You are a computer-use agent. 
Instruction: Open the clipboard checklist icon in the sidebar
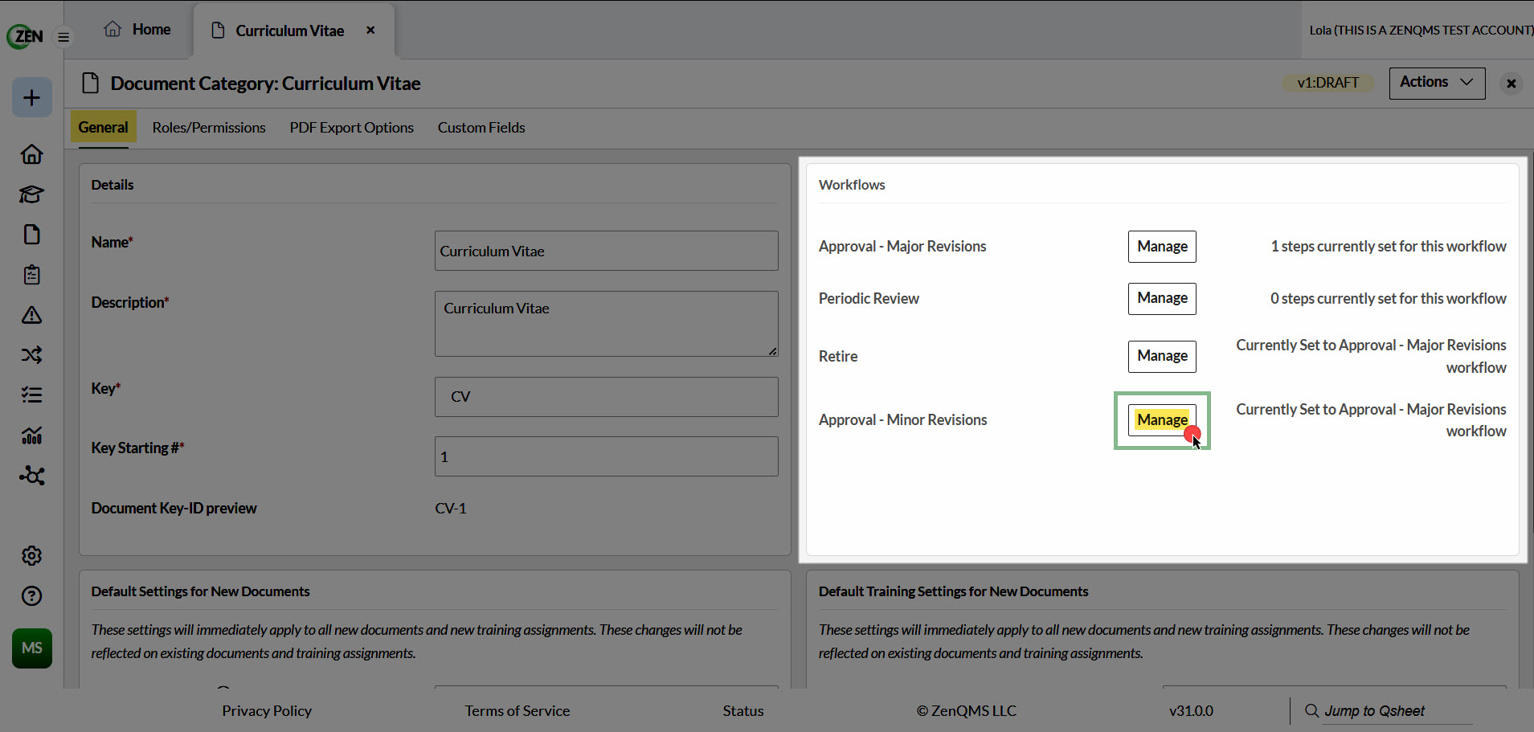click(32, 274)
